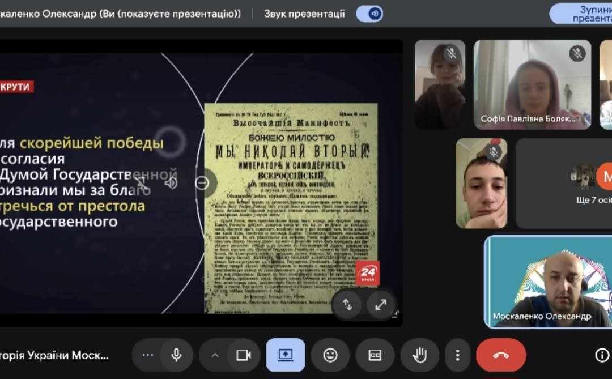Click the unpin icon on the presentation tile

coord(141,182)
